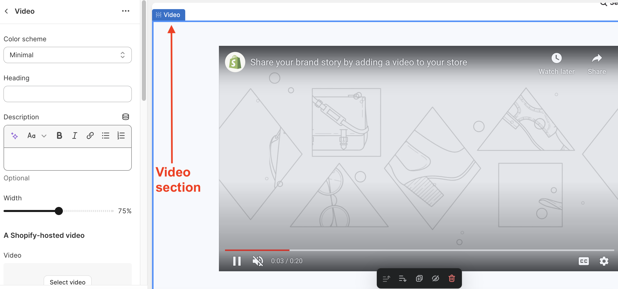This screenshot has height=289, width=618.
Task: Insert a link in Description
Action: click(90, 136)
